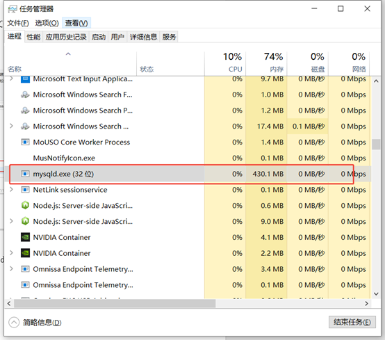The height and width of the screenshot is (340, 385).
Task: Sort processes by 内存 column header
Action: click(266, 63)
